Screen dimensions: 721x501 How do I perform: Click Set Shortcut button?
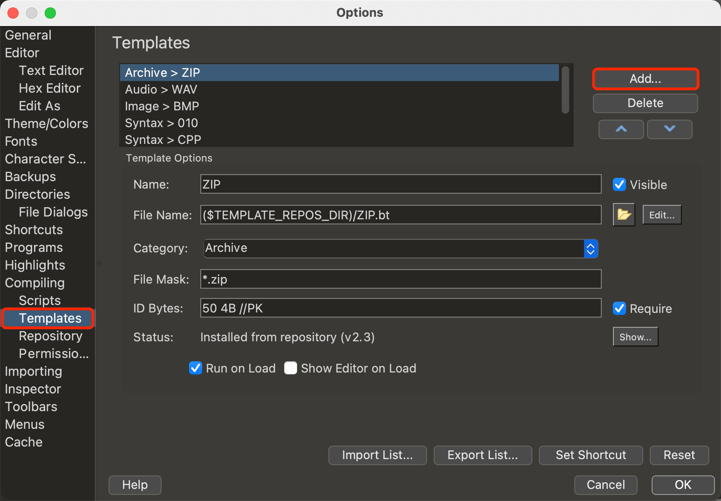point(591,455)
